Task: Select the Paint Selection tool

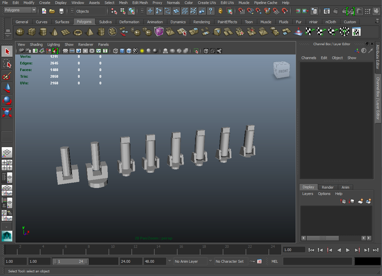Action: tap(7, 76)
